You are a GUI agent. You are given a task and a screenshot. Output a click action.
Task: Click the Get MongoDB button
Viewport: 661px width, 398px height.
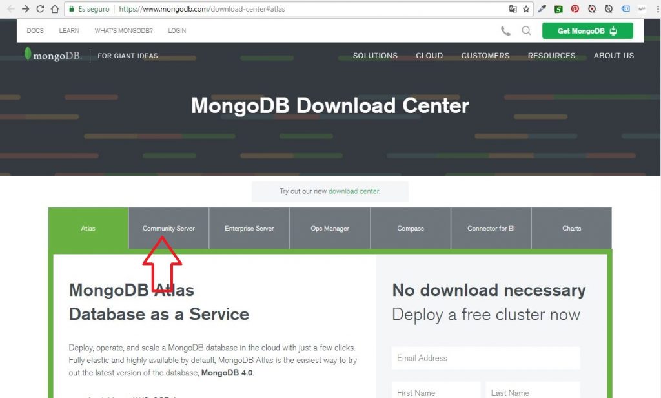click(x=587, y=30)
